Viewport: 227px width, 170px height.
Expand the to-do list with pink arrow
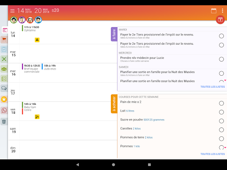coord(225,80)
